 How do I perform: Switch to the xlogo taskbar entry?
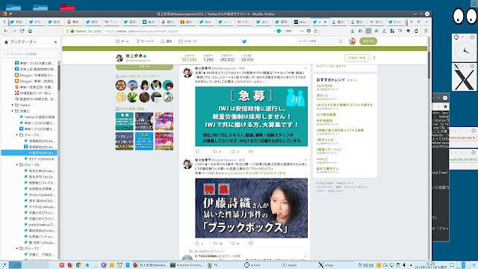326,265
